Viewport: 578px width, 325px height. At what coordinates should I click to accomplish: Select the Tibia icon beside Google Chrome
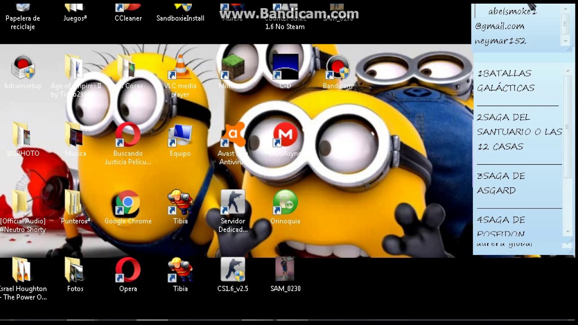click(x=180, y=208)
